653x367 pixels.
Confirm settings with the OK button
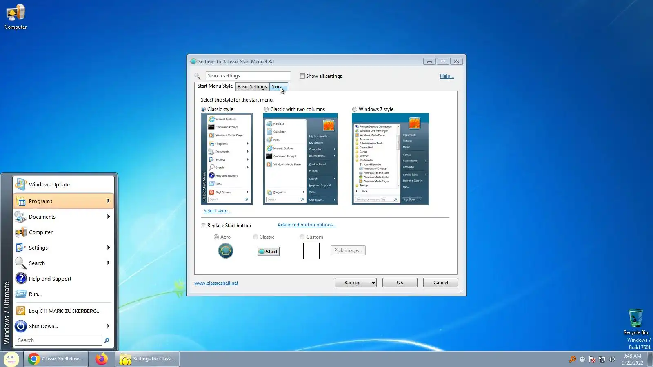point(400,283)
